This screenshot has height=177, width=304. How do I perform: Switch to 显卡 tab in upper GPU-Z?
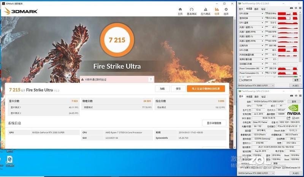click(241, 9)
